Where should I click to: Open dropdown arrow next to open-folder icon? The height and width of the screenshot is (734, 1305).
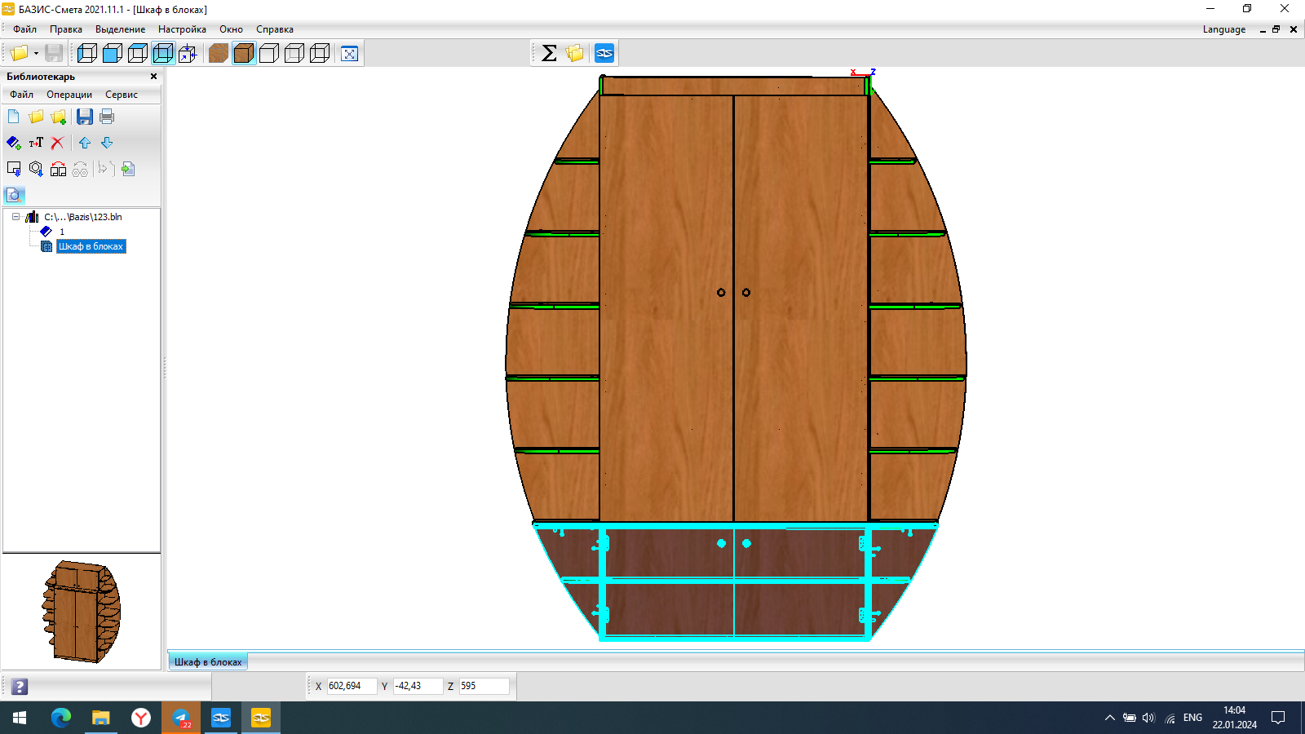36,54
